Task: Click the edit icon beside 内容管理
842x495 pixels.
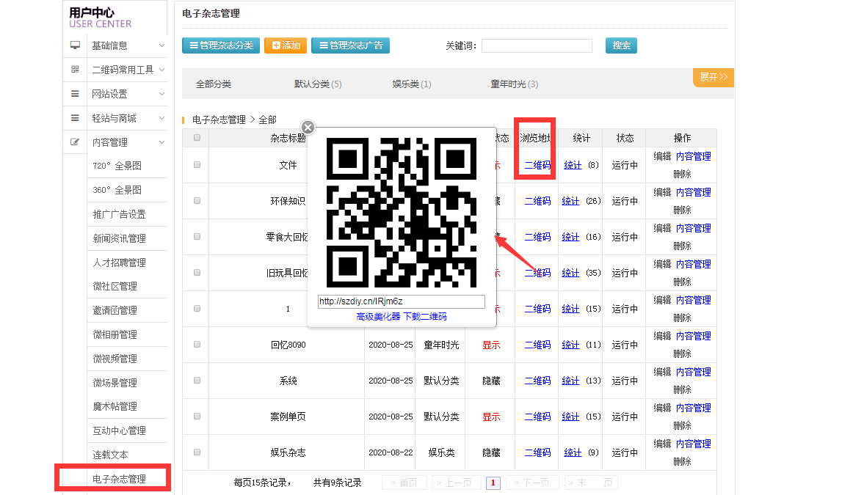Action: (x=75, y=142)
